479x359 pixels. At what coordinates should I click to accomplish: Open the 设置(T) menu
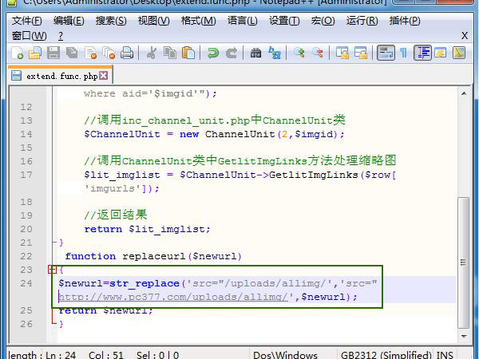coord(284,21)
